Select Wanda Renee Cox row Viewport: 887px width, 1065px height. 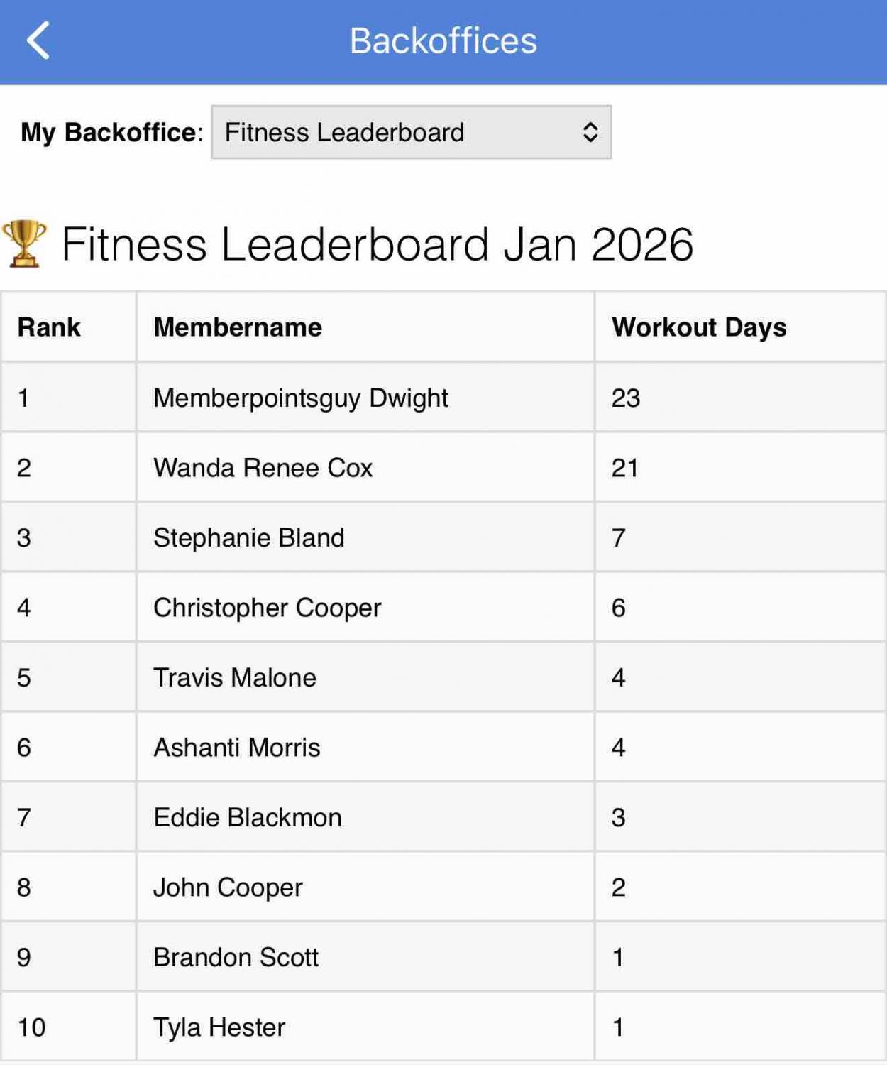pos(263,468)
